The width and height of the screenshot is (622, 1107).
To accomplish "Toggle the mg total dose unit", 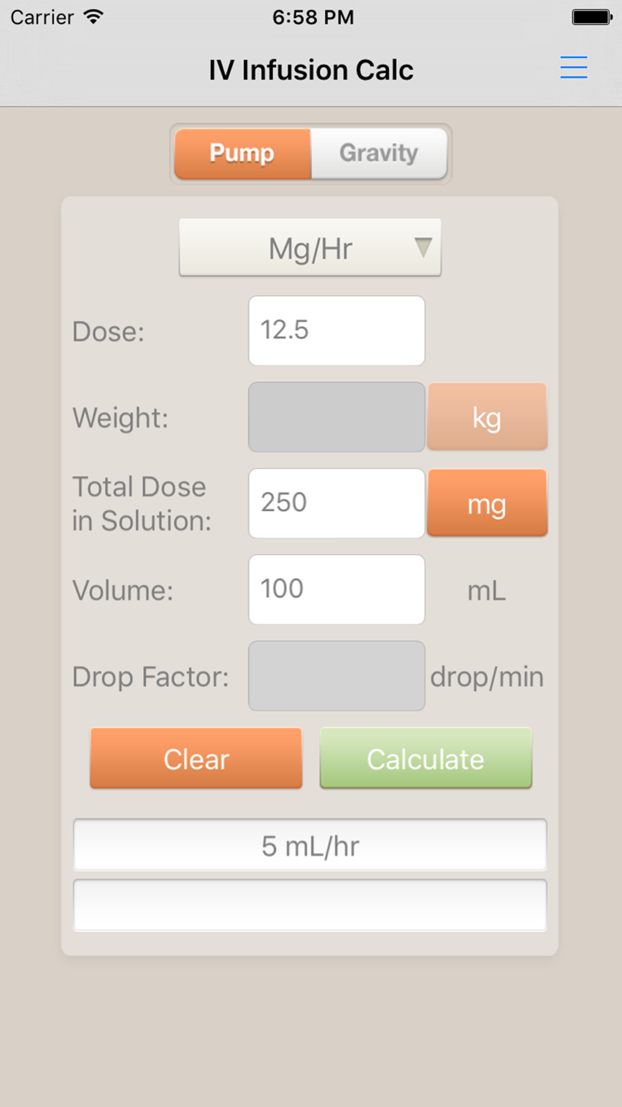I will tap(487, 503).
